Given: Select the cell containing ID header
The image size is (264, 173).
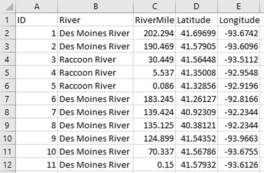Looking at the screenshot, I should (x=37, y=20).
